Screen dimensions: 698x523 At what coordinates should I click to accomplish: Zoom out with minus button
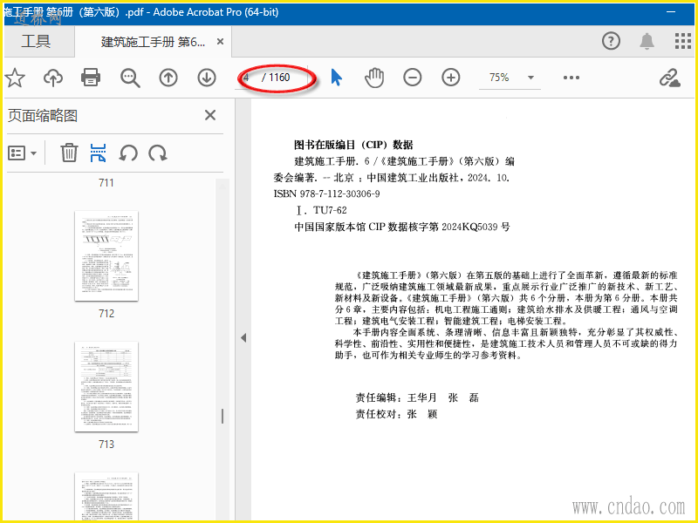412,78
